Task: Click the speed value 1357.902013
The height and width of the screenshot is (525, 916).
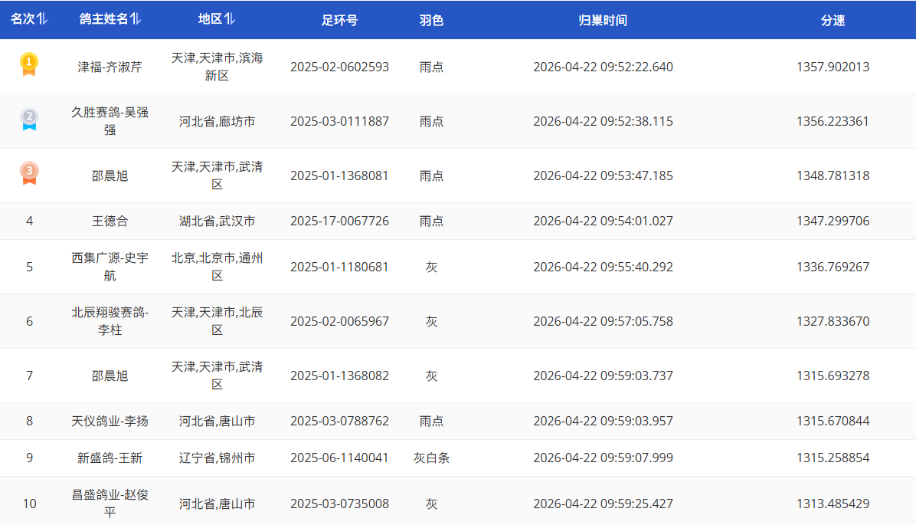Action: 833,67
